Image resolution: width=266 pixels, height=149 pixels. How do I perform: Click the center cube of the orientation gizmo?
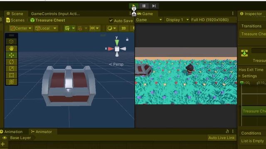pyautogui.click(x=117, y=49)
